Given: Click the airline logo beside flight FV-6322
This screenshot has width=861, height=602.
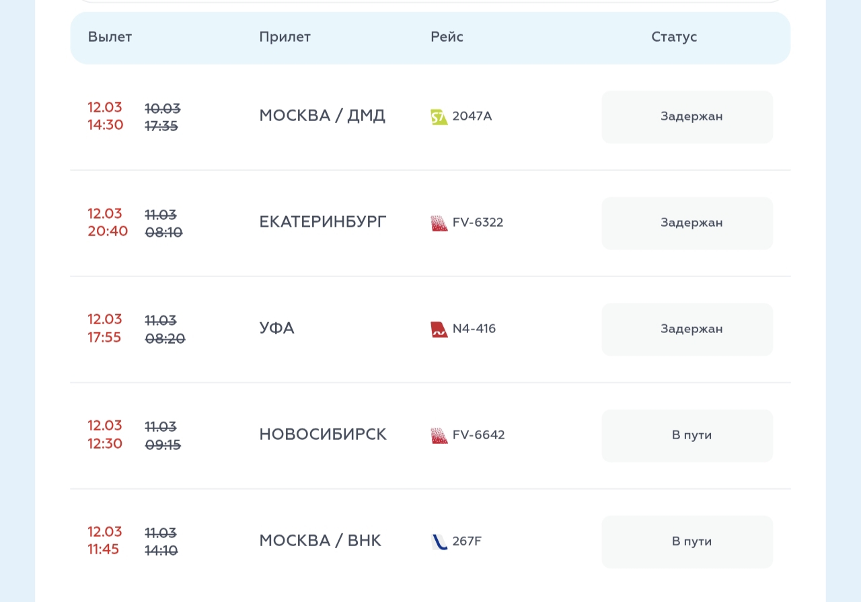Looking at the screenshot, I should click(x=439, y=223).
